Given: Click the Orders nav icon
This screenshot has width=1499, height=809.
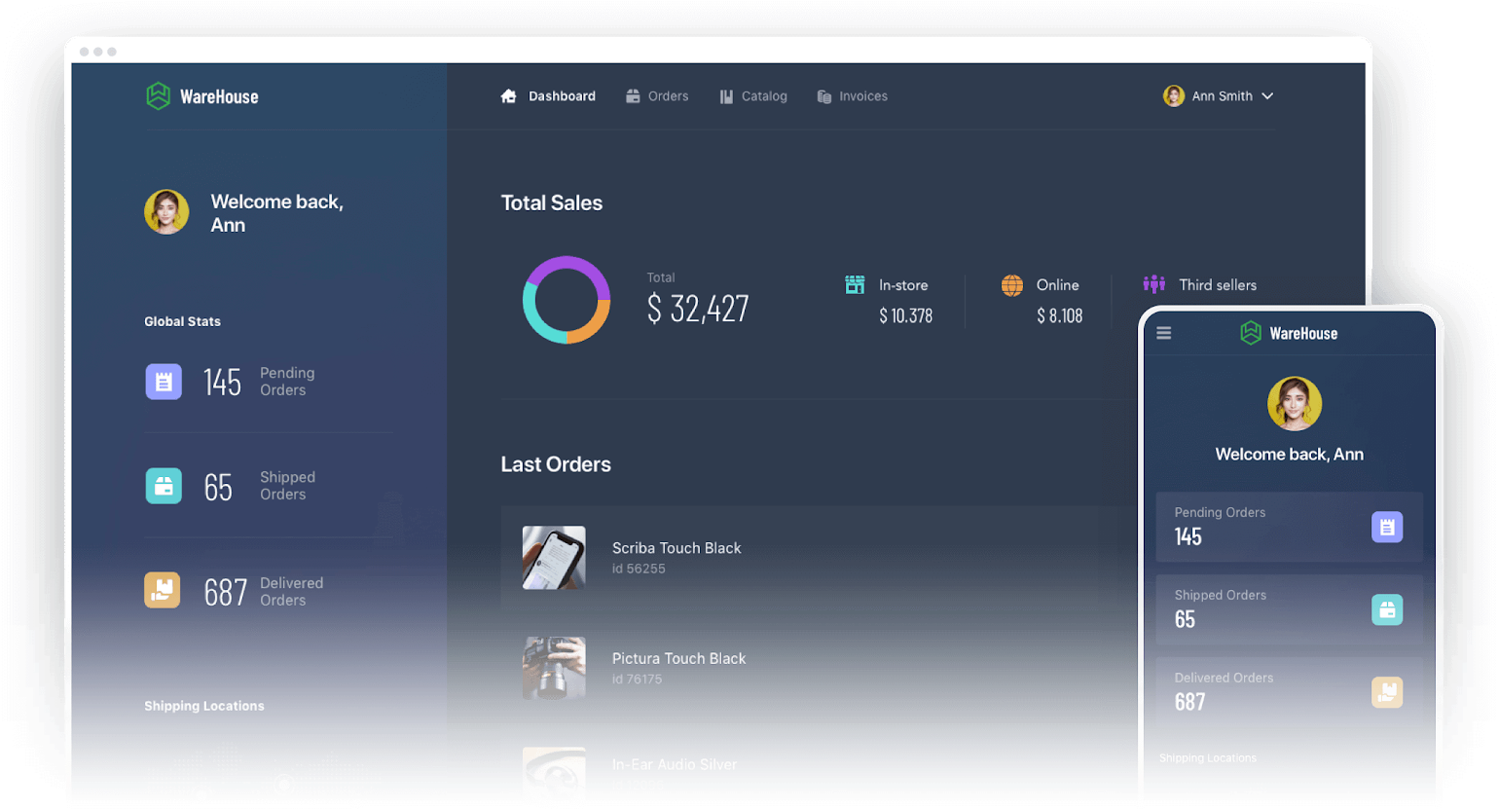Looking at the screenshot, I should [x=633, y=96].
